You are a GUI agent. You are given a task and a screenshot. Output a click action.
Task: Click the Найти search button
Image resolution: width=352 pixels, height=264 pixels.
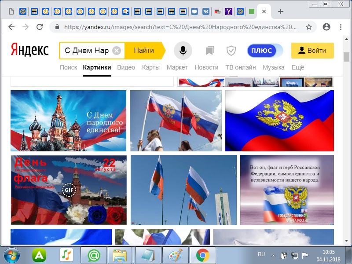pos(145,51)
